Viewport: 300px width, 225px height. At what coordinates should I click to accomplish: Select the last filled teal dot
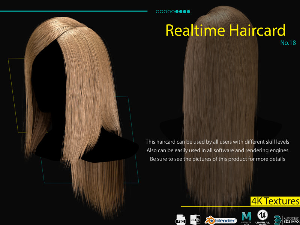click(x=188, y=12)
